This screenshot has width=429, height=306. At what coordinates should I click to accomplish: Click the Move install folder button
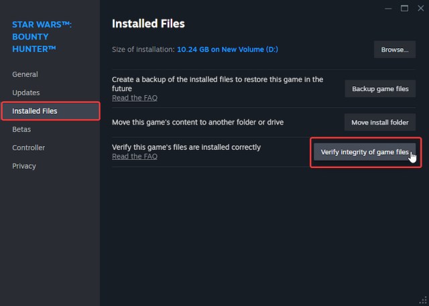click(x=380, y=123)
